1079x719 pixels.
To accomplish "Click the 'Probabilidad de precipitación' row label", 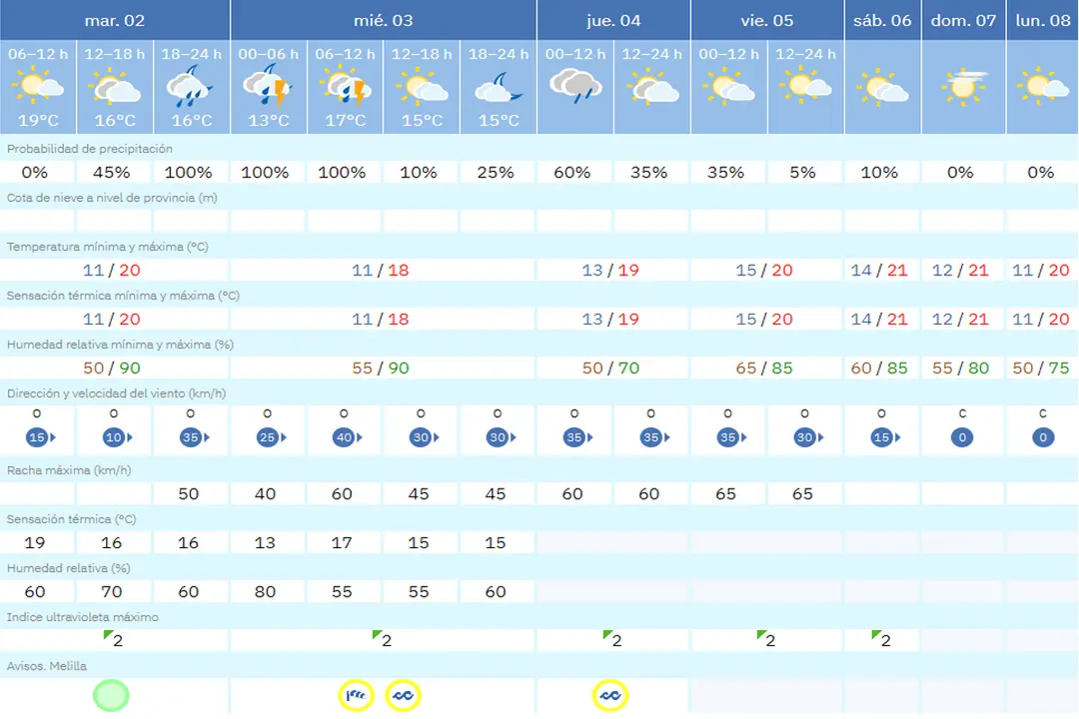I will pos(90,149).
